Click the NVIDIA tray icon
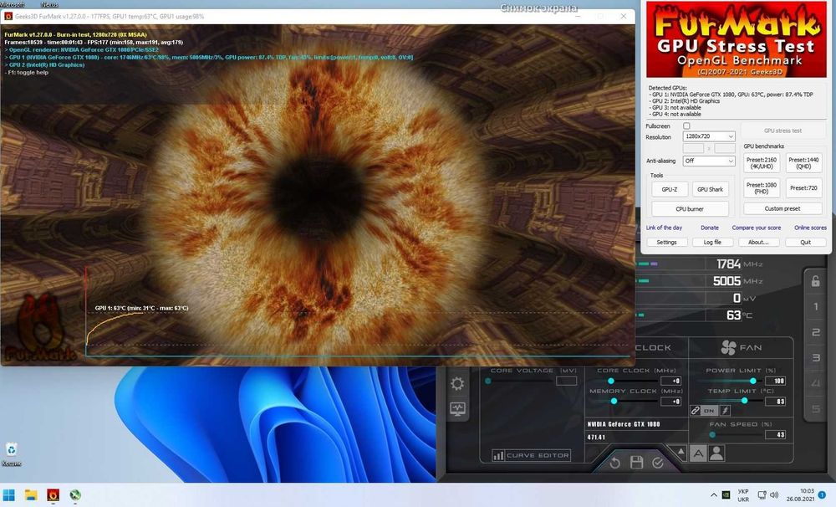Screen dimensions: 836x507 point(726,495)
